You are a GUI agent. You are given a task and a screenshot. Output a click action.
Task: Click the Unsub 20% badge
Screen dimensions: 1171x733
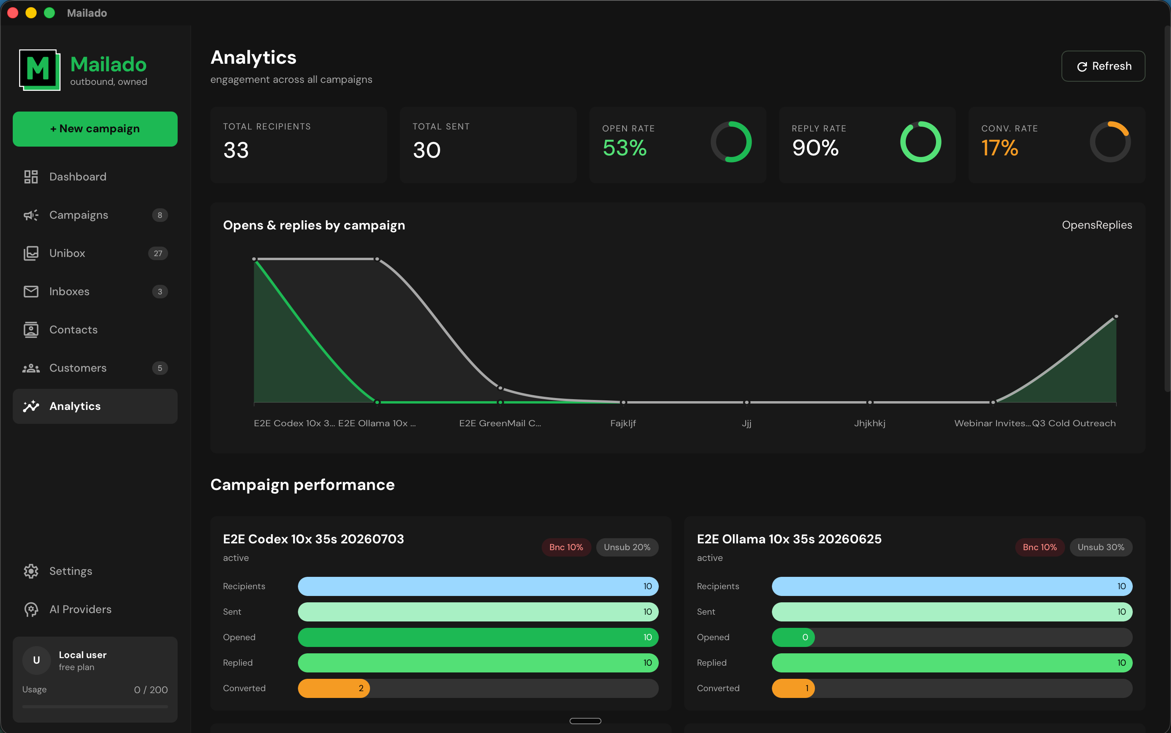[627, 547]
